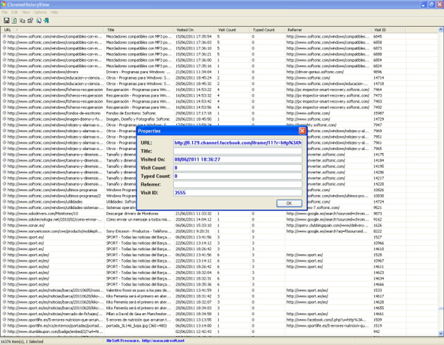Click the vertical scrollbar down arrow
This screenshot has height=345, width=444.
point(441,334)
